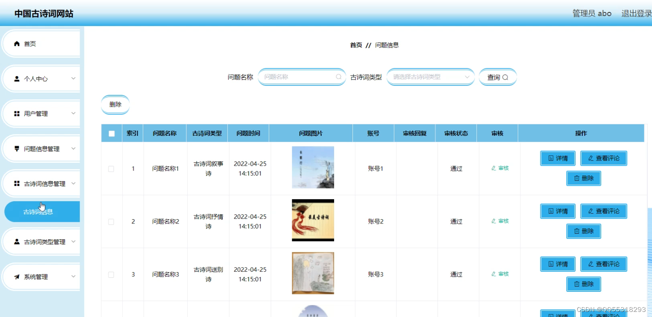This screenshot has height=317, width=652.
Task: Click the 索引 column header
Action: [132, 133]
